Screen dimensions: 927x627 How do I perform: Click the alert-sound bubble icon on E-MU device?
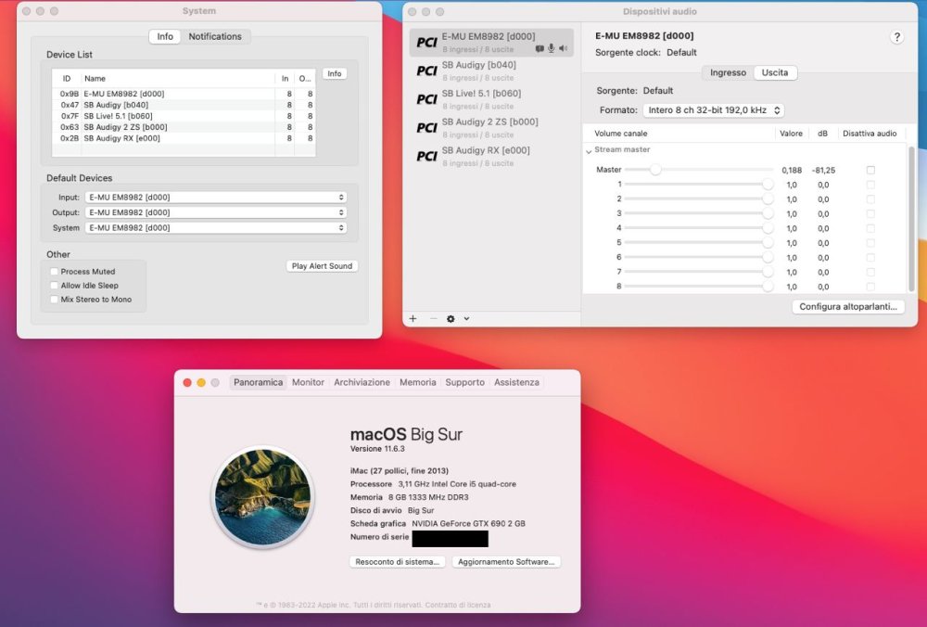tap(540, 48)
